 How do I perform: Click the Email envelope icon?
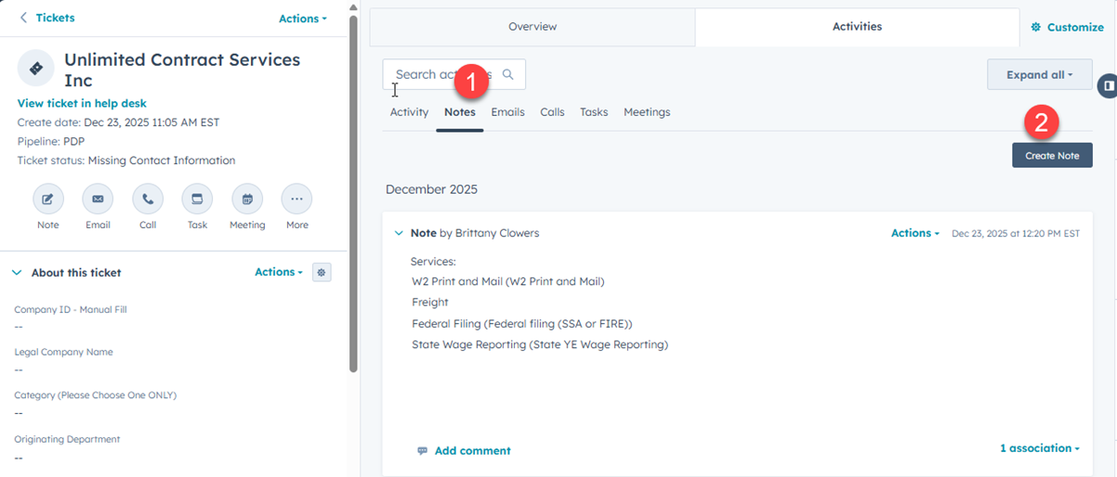pos(98,200)
